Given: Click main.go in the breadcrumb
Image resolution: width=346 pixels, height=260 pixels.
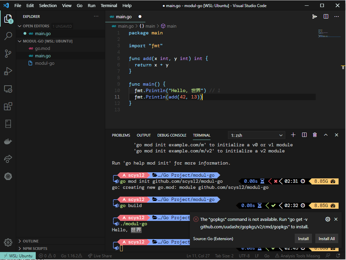Looking at the screenshot, I should (x=125, y=26).
